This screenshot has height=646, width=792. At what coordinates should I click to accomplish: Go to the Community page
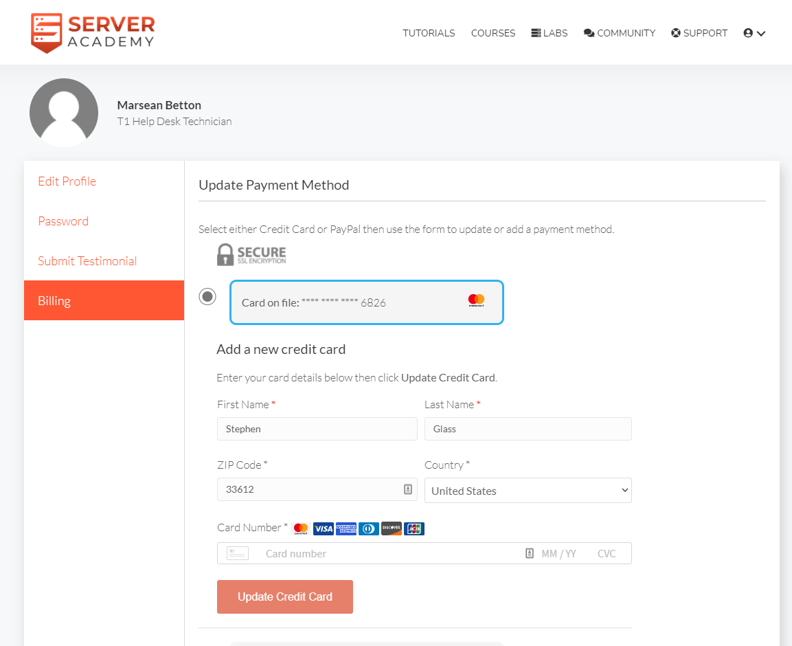[x=620, y=33]
